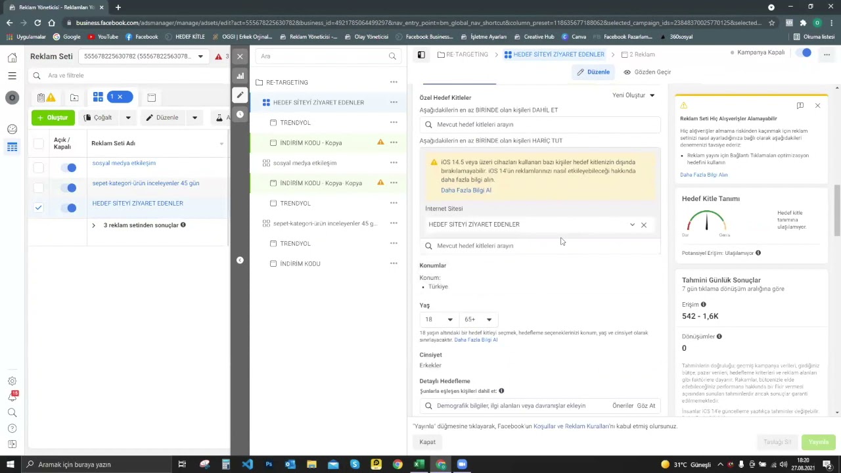Toggle HEDEF SİTEYİ ZİYARET EDENLER ad set switch
Screen dimensions: 841x473
point(68,208)
